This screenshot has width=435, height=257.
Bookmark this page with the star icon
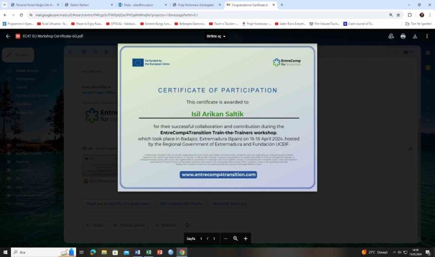398,15
